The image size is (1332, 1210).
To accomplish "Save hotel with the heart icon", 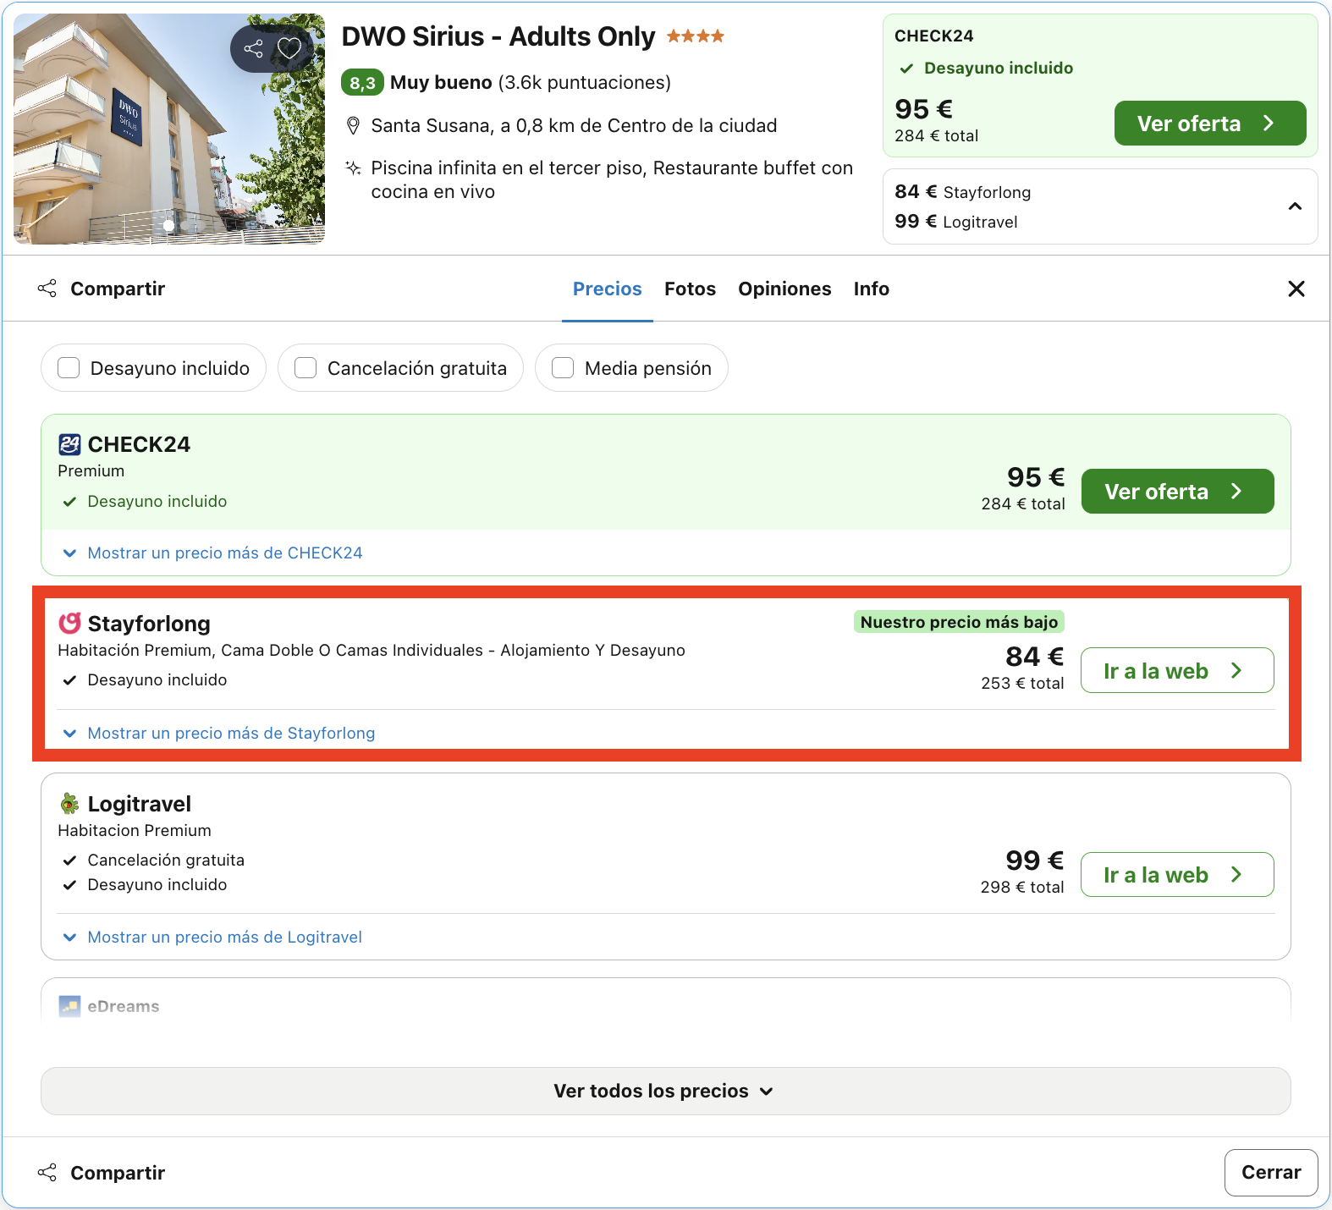I will (x=289, y=48).
